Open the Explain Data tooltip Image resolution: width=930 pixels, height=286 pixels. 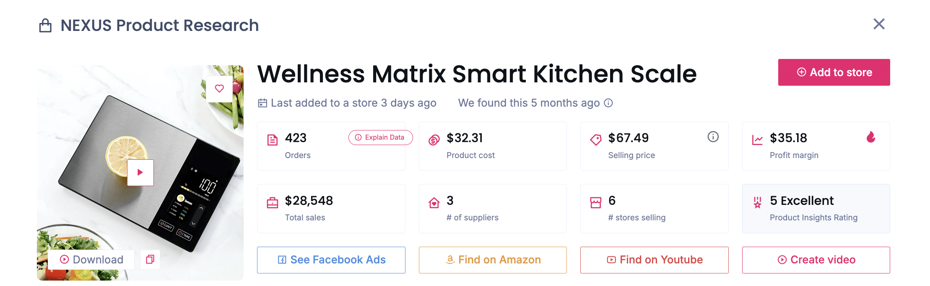click(x=380, y=138)
